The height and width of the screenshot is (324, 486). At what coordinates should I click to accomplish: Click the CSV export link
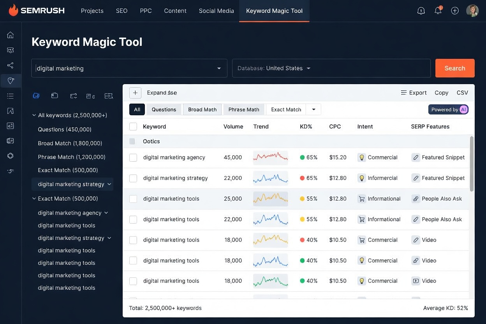pyautogui.click(x=462, y=93)
